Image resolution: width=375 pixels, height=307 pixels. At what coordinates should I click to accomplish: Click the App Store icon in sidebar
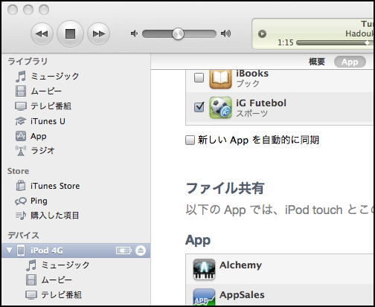(x=21, y=136)
